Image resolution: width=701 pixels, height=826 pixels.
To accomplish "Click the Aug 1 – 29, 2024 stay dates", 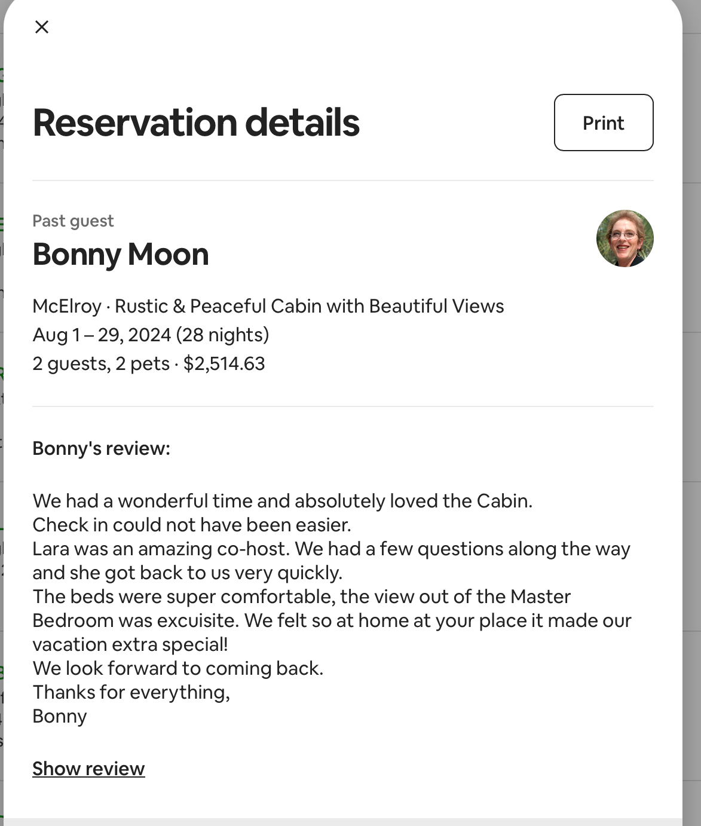I will [151, 335].
